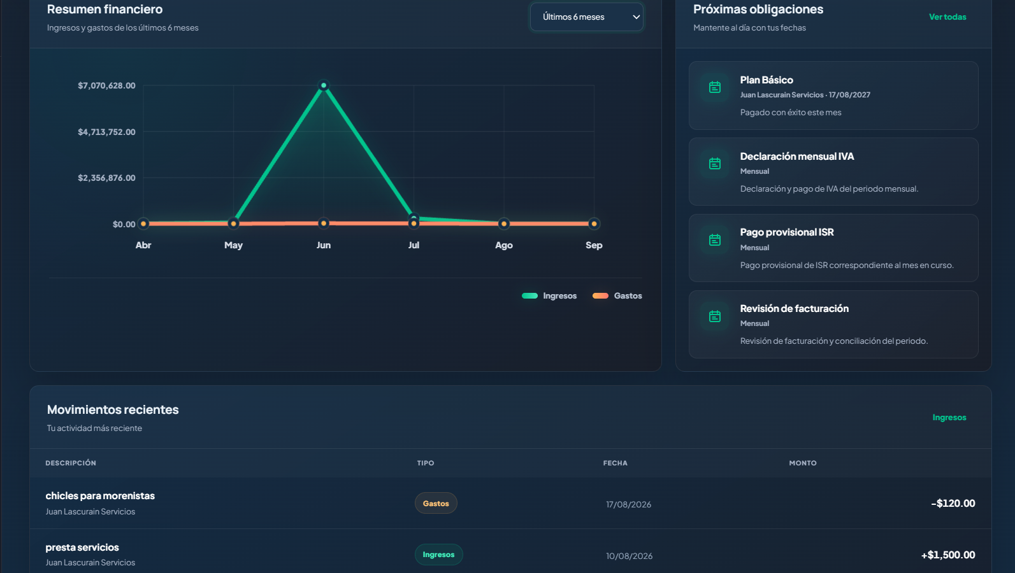The image size is (1015, 573).
Task: Click the TIPO column header
Action: pos(426,463)
